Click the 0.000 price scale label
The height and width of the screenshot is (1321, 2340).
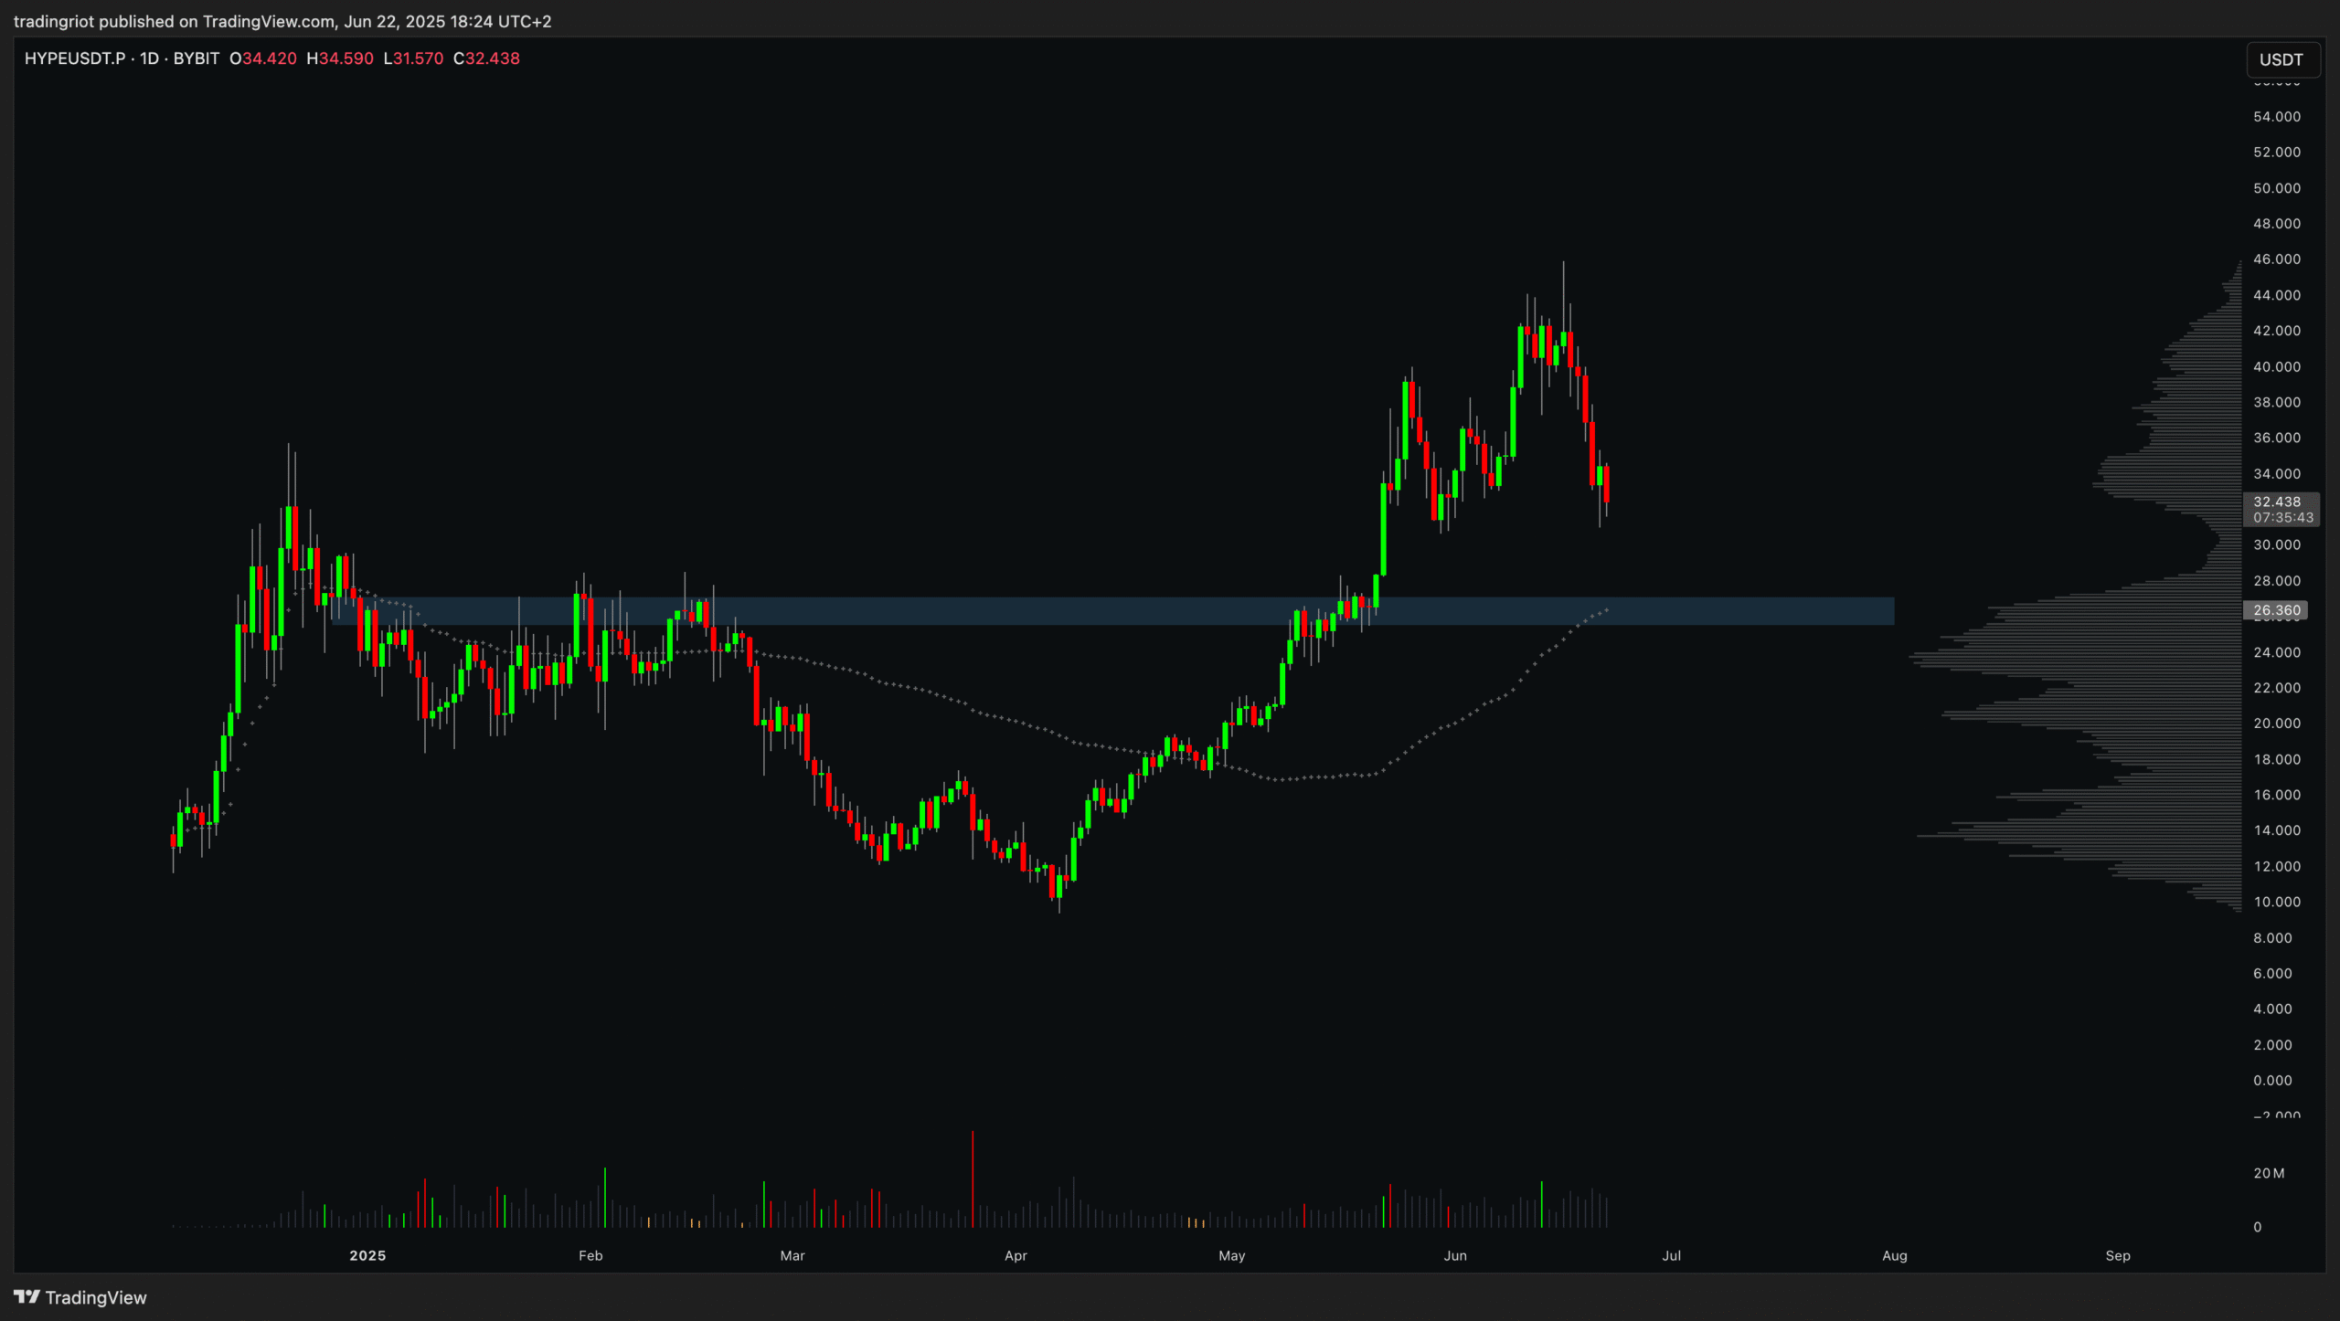pos(2273,1080)
